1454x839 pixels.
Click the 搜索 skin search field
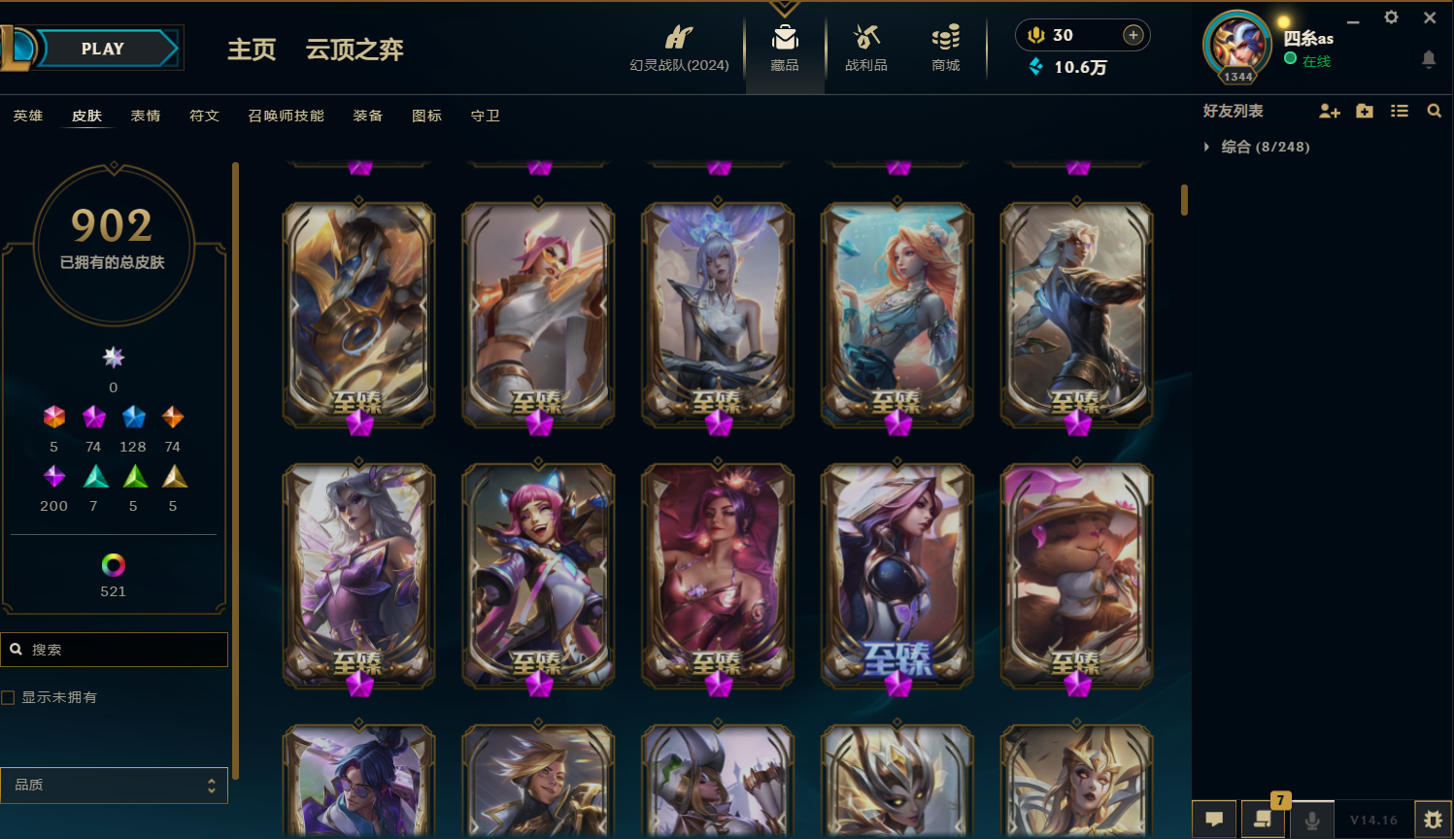[114, 650]
